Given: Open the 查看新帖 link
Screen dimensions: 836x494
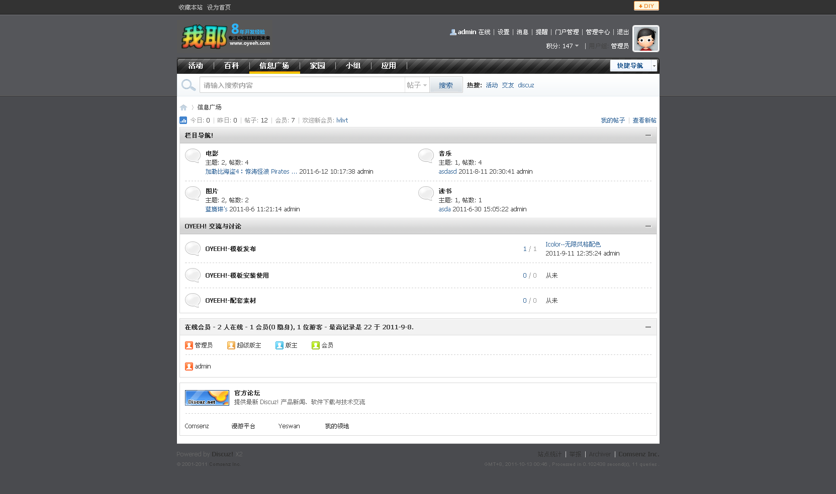Looking at the screenshot, I should [644, 120].
